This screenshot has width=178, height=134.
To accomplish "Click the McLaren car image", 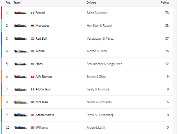I will pyautogui.click(x=20, y=102).
